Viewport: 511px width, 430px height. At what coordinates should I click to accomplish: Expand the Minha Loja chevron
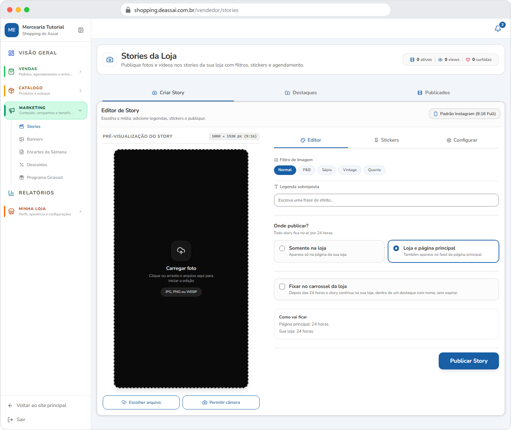pyautogui.click(x=80, y=211)
